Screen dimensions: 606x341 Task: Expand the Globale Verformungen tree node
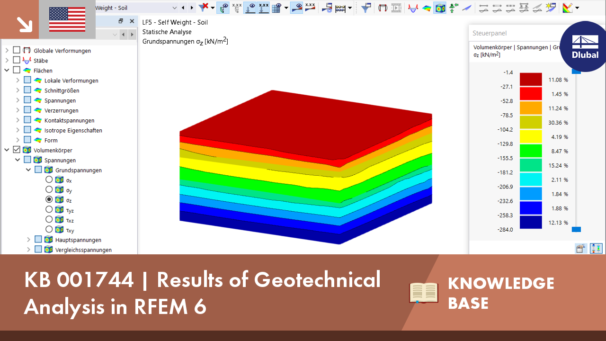[7, 50]
